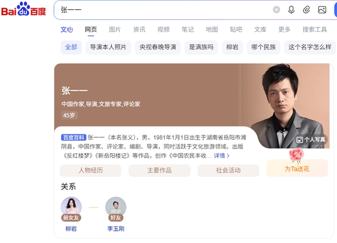
Task: Select the 全部 filter chip
Action: (71, 47)
